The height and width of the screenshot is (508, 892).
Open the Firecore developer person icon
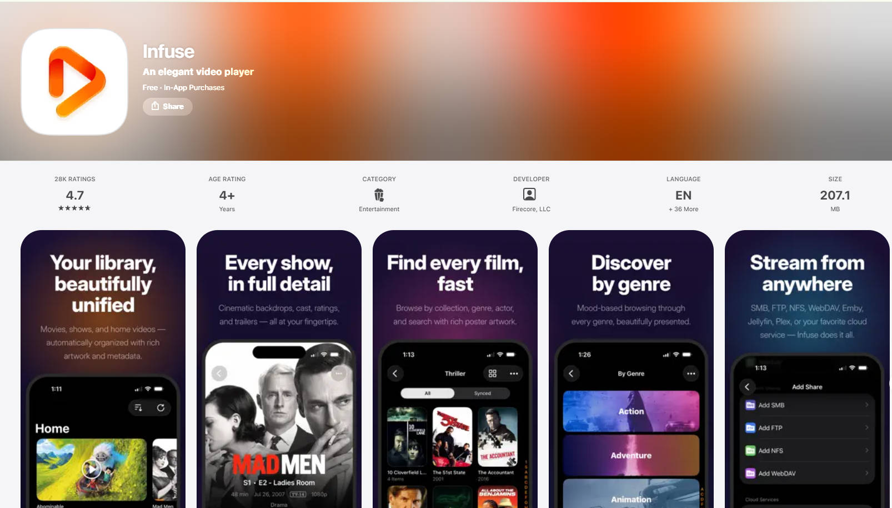pos(530,194)
